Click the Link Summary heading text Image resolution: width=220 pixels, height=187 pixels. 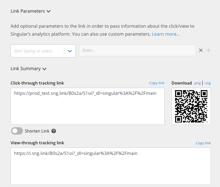pos(26,69)
